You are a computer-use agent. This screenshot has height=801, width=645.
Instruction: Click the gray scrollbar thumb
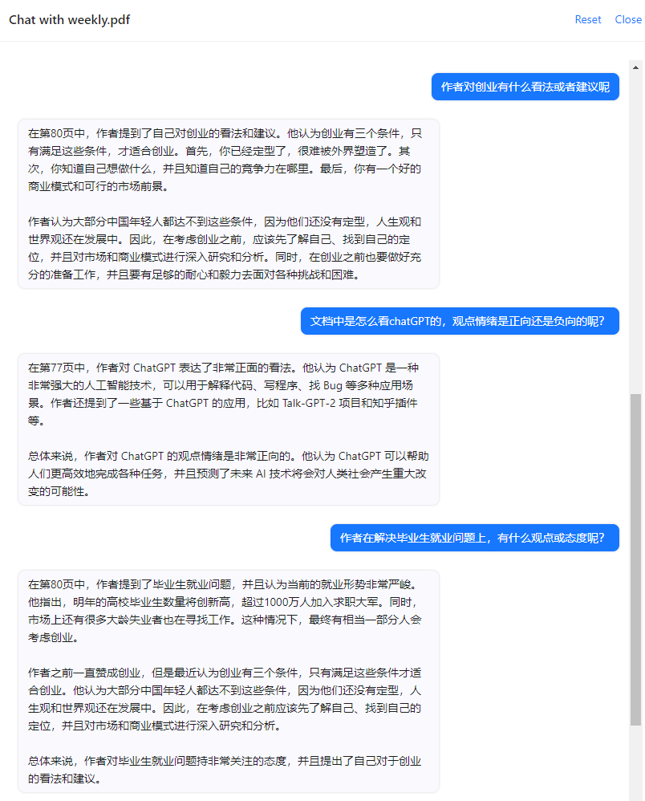pyautogui.click(x=635, y=559)
